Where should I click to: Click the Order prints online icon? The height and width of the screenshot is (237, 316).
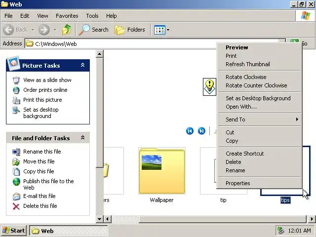(x=16, y=90)
